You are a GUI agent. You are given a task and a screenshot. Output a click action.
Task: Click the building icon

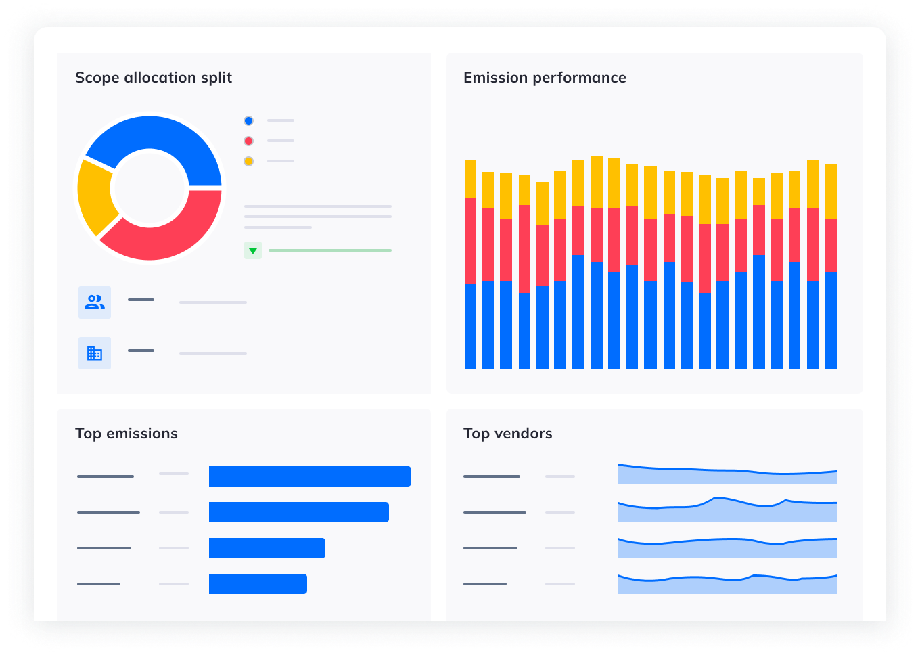click(x=95, y=353)
